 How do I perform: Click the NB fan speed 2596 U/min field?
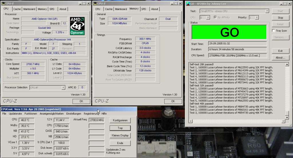tap(62, 137)
